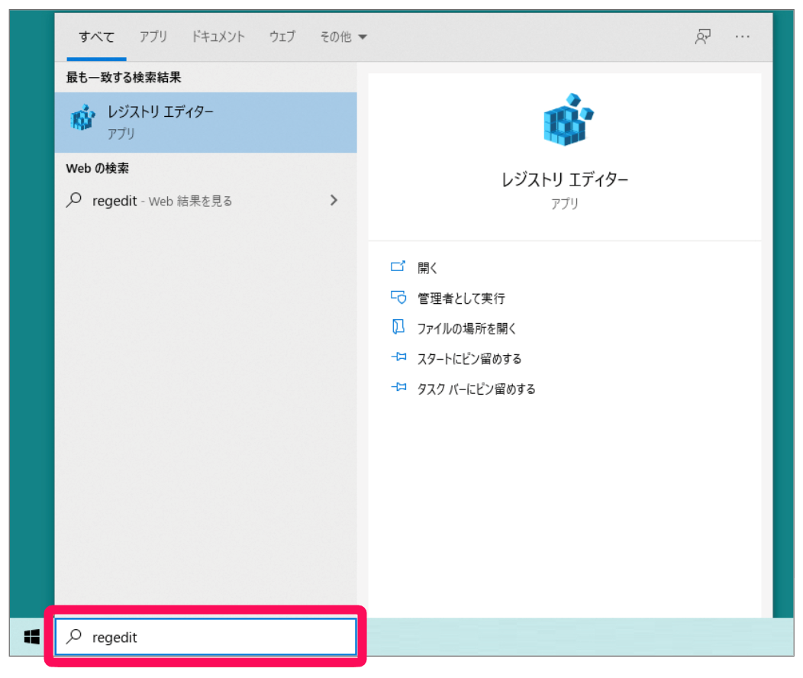Click the shield icon for 管理者として実行
The image size is (803, 678).
tap(398, 297)
